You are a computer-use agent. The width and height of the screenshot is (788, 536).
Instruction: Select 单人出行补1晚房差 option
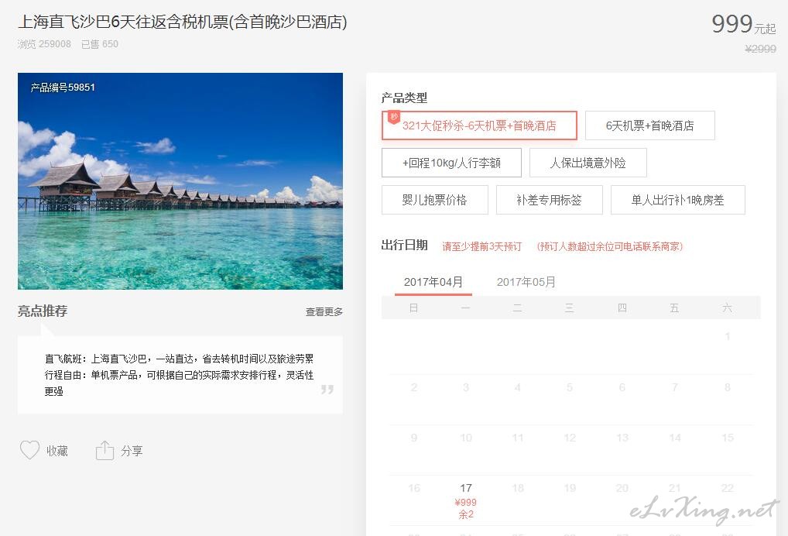(x=678, y=200)
